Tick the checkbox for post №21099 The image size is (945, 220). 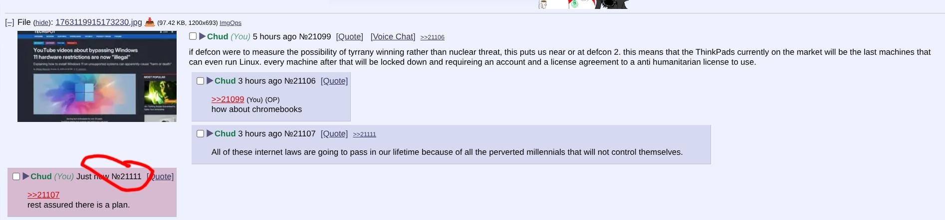[x=193, y=36]
